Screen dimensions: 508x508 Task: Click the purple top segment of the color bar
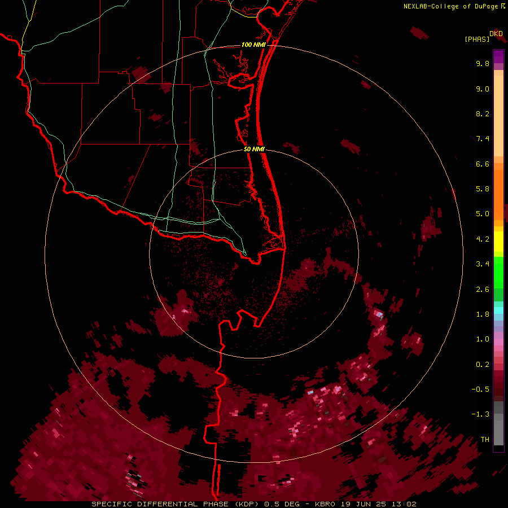[x=498, y=56]
